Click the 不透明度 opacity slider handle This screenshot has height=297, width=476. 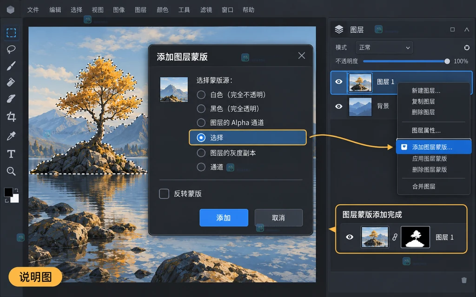point(447,61)
